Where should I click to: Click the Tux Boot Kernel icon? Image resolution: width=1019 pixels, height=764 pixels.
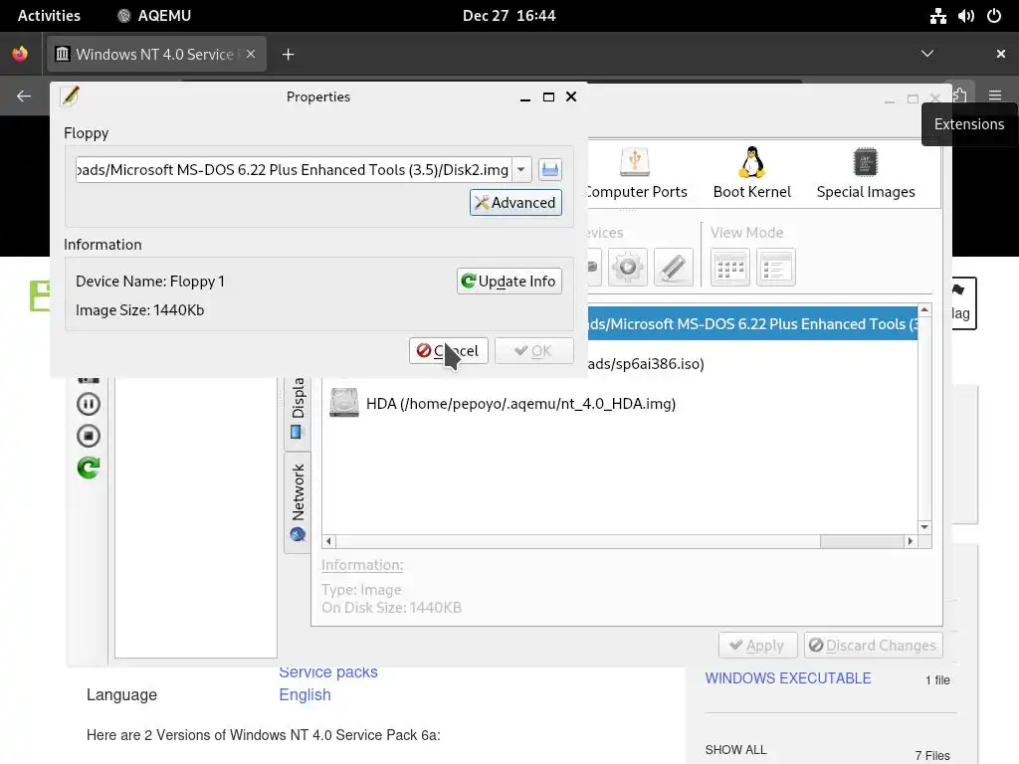(x=752, y=162)
